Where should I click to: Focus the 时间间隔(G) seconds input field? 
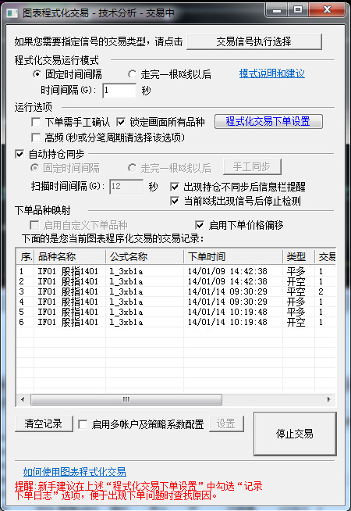[x=119, y=91]
